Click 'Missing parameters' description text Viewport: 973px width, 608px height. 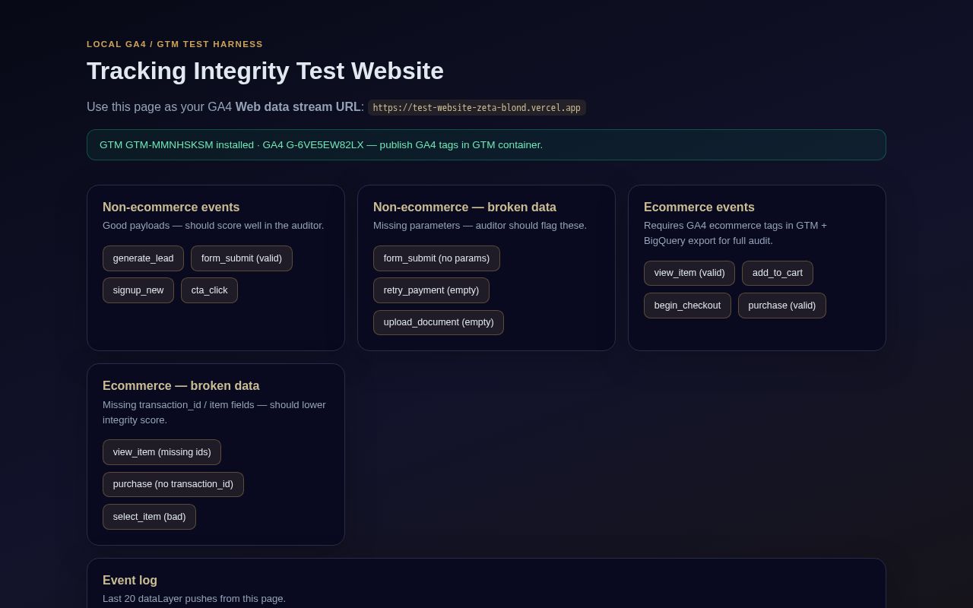point(480,226)
